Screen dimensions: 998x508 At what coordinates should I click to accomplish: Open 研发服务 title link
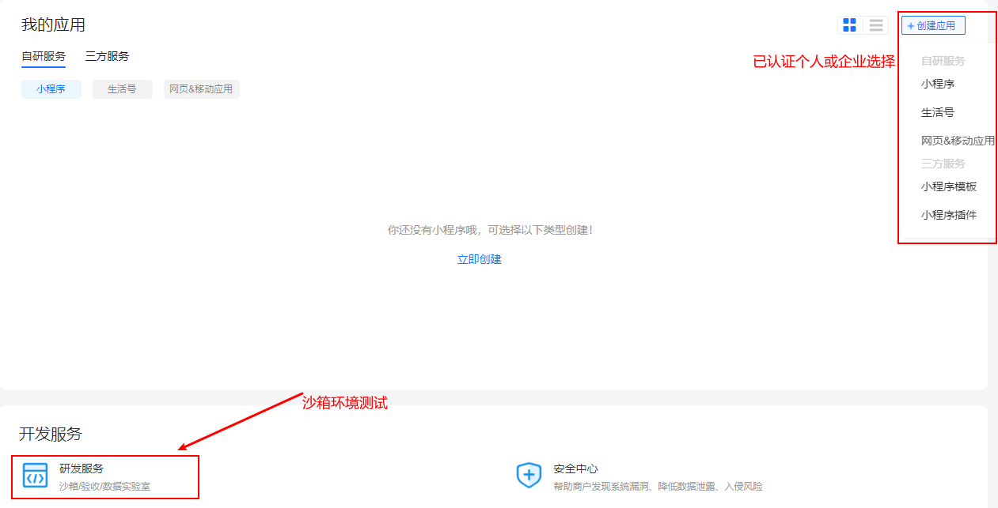82,468
